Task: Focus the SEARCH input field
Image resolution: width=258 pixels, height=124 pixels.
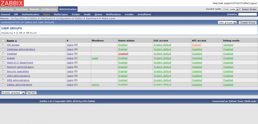Action: point(247,15)
